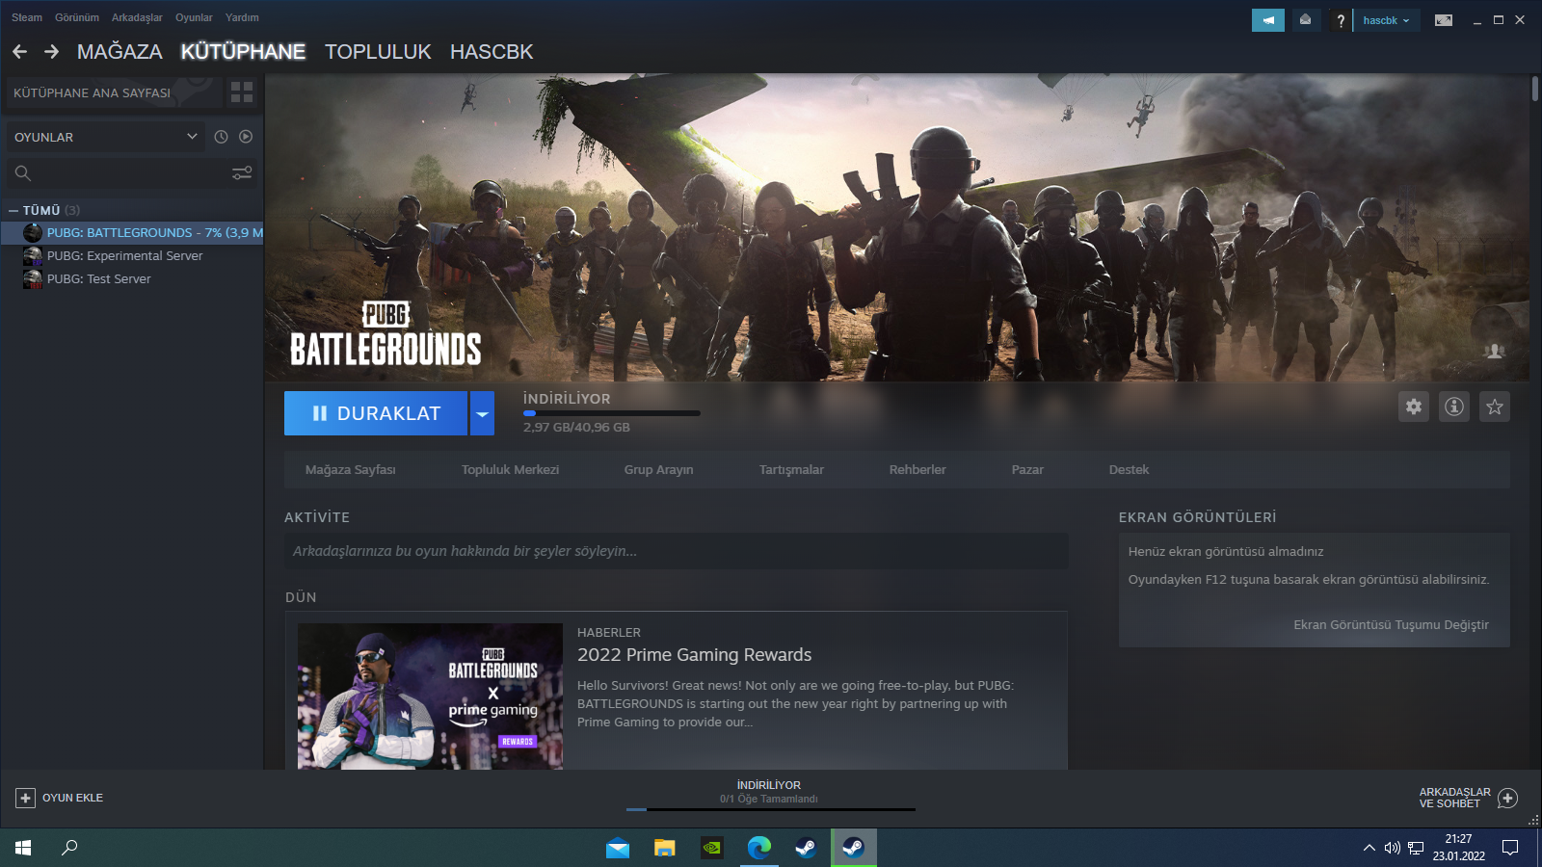Open Pazar link

tap(1027, 470)
